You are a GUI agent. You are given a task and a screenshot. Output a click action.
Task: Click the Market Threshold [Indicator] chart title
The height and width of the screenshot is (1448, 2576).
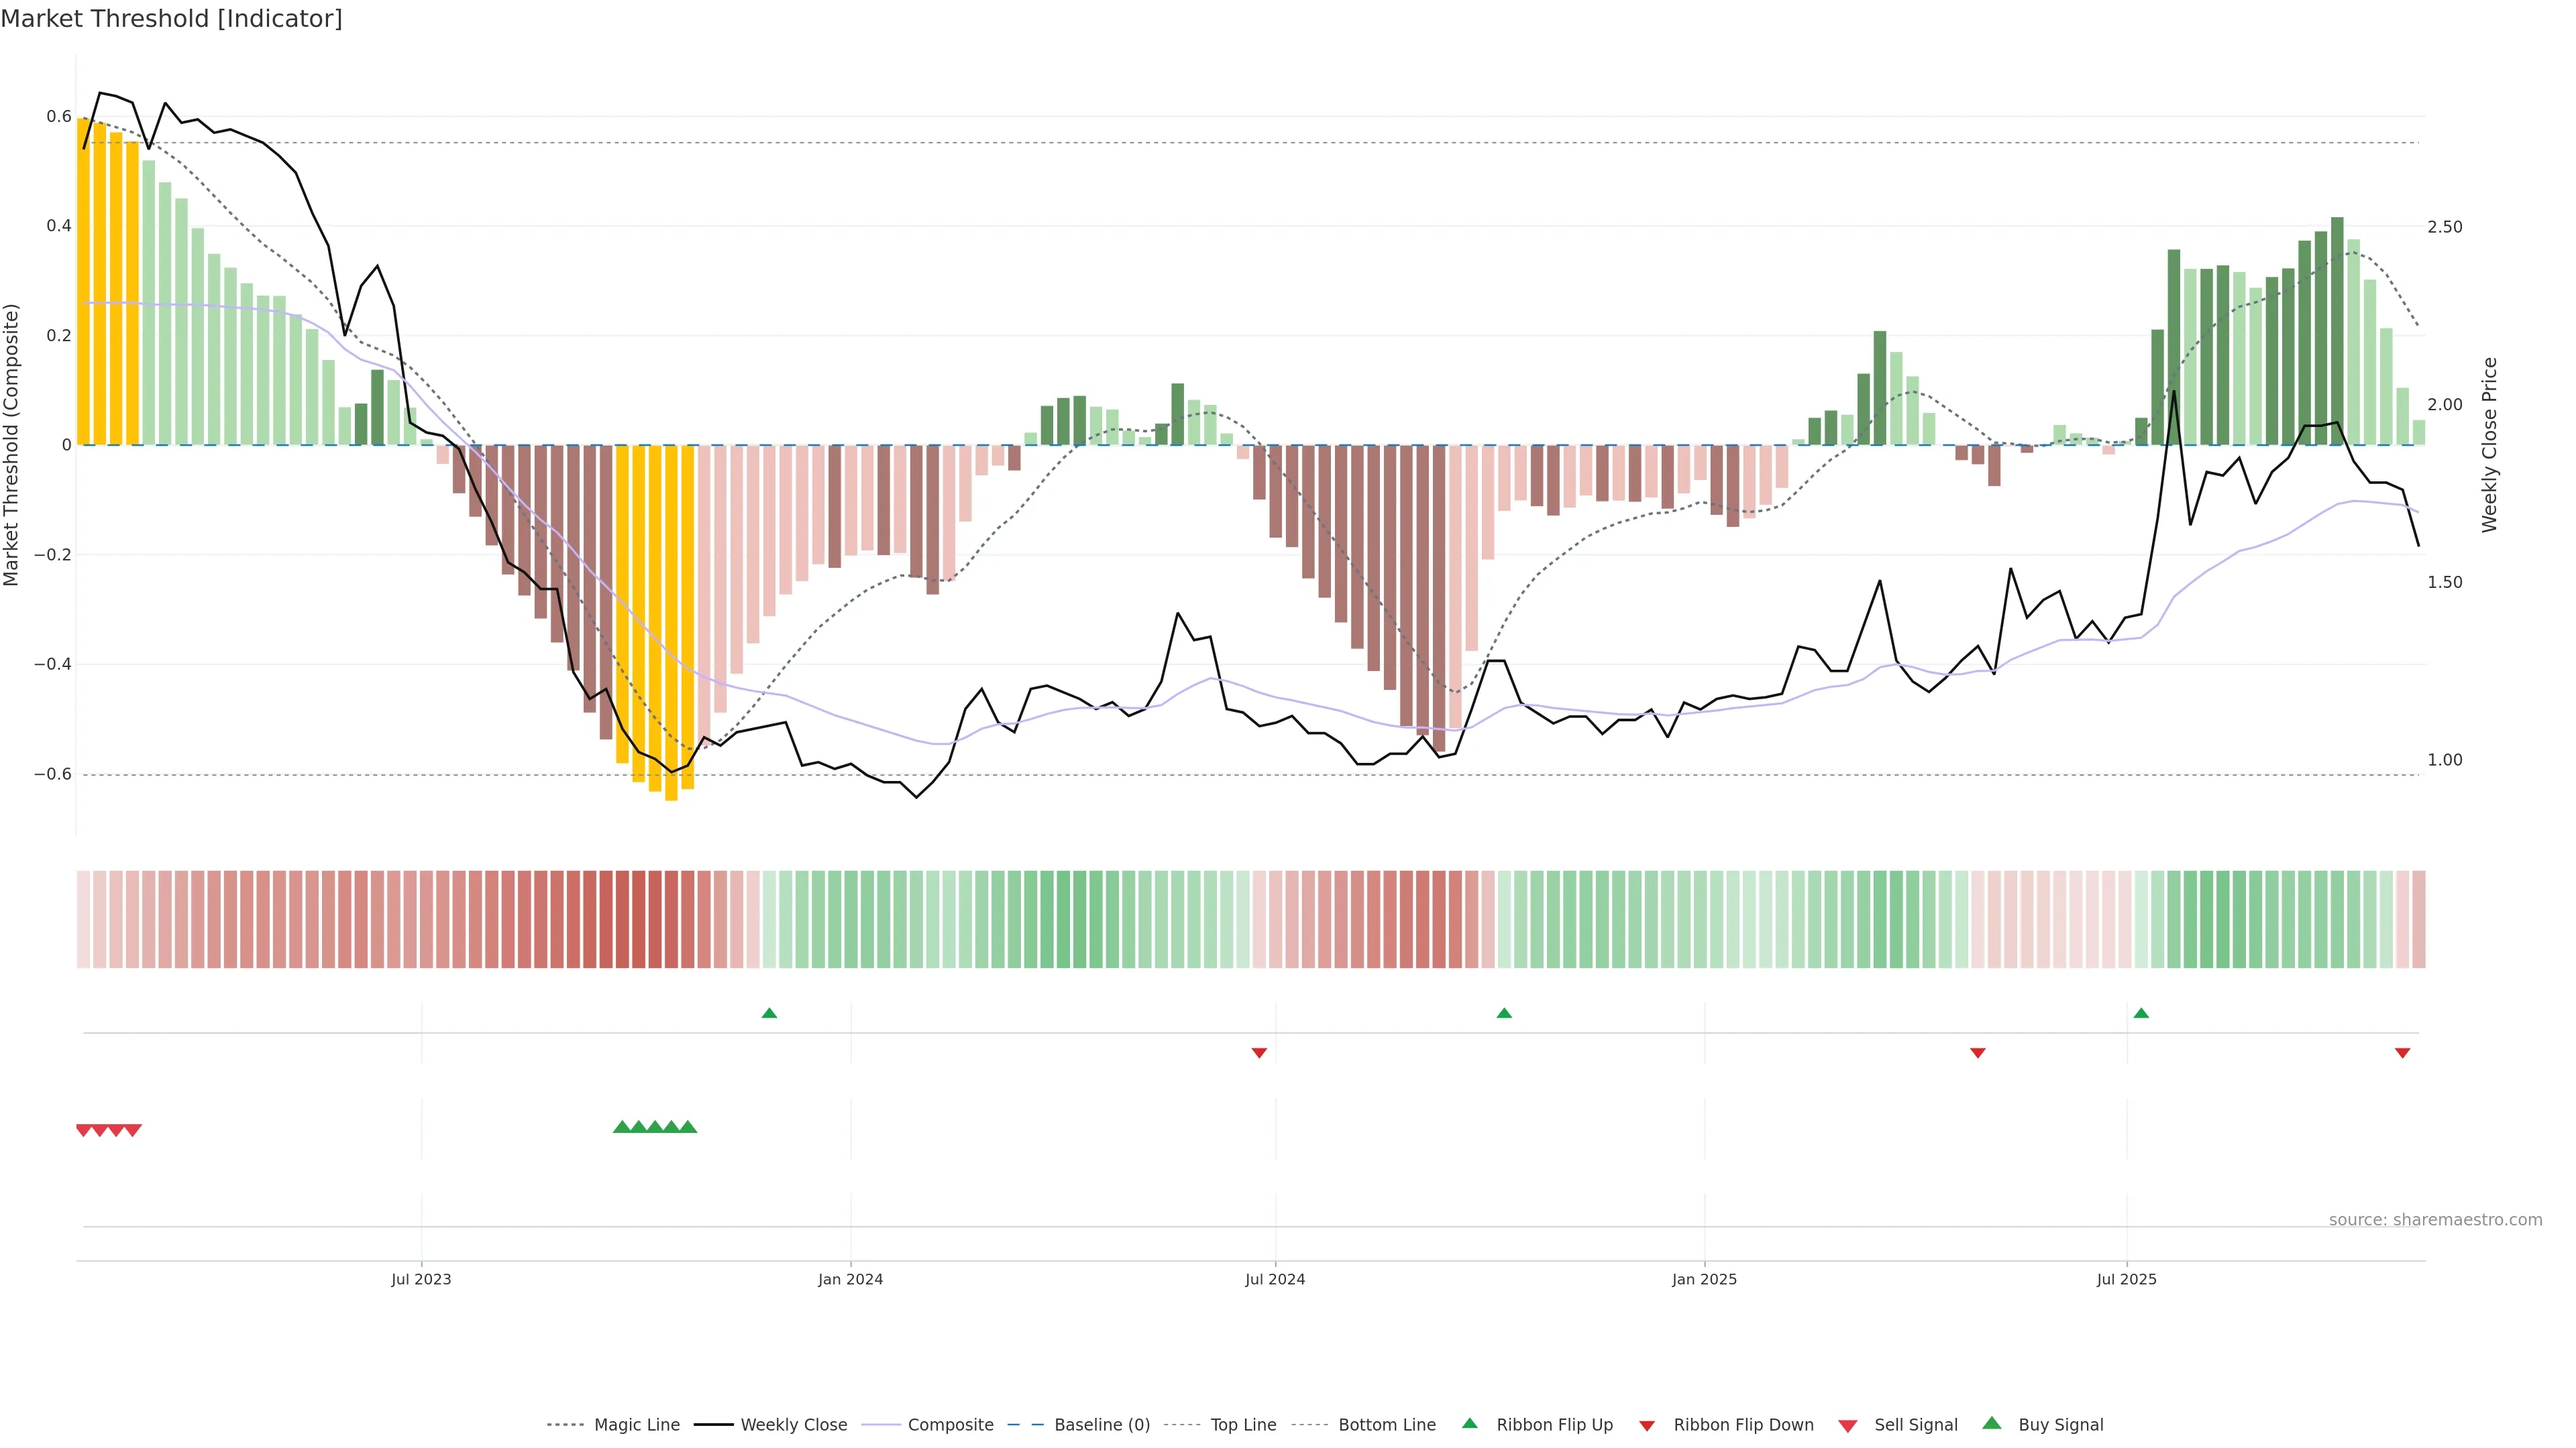pyautogui.click(x=171, y=19)
